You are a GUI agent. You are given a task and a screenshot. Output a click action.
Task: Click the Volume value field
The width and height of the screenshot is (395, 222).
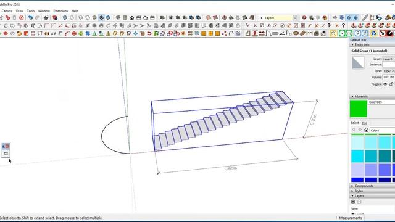389,77
